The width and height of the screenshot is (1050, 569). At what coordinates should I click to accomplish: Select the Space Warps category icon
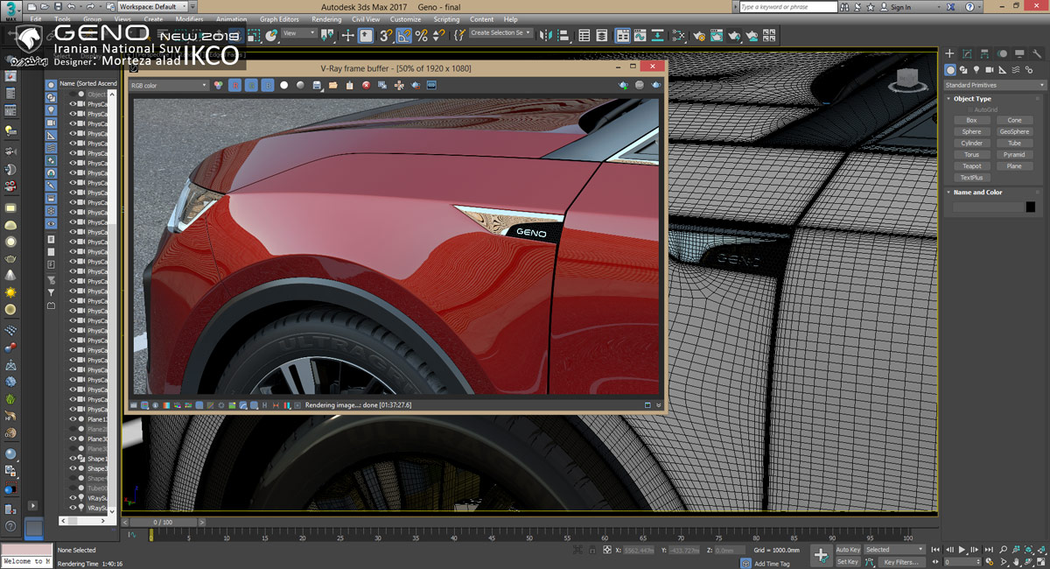click(x=1016, y=70)
